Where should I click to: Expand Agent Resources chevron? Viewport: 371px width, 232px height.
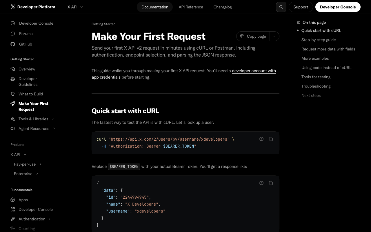click(x=54, y=128)
